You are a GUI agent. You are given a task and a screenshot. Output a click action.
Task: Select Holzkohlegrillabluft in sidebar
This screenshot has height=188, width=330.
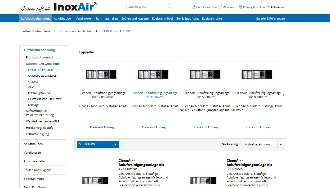(39, 128)
